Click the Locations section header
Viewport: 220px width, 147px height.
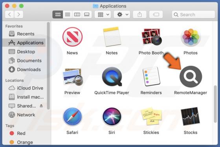pyautogui.click(x=15, y=81)
